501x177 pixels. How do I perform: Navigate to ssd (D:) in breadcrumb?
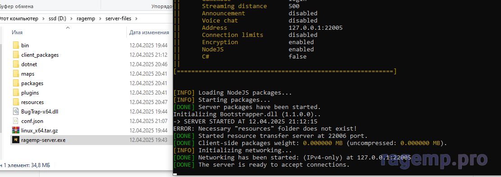click(x=57, y=18)
